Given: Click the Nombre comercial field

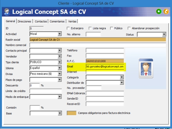Looking at the screenshot, I should [x=98, y=45].
